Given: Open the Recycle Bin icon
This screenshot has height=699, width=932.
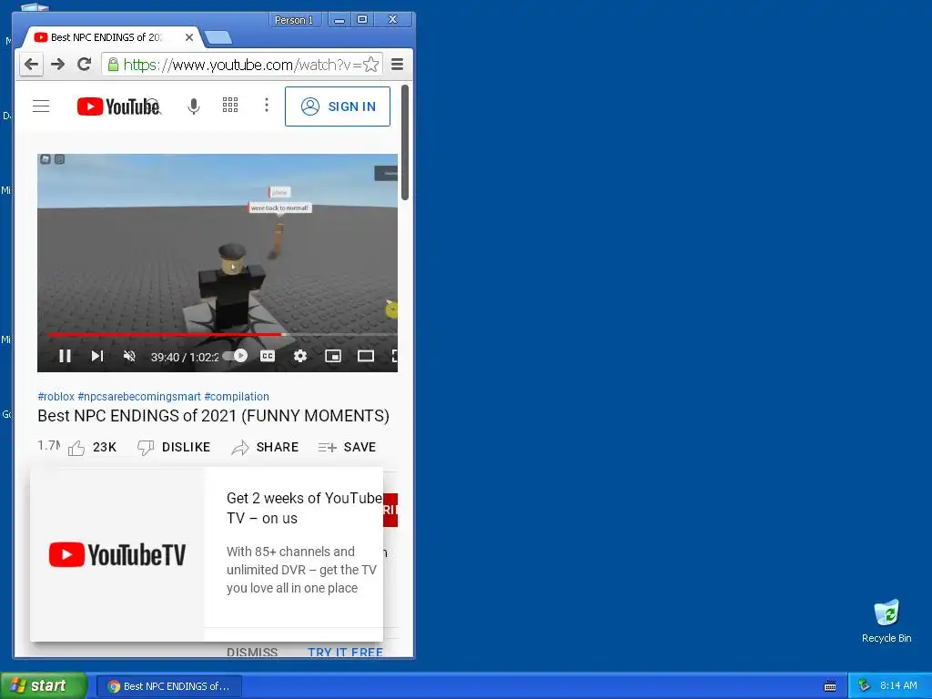Looking at the screenshot, I should point(886,622).
